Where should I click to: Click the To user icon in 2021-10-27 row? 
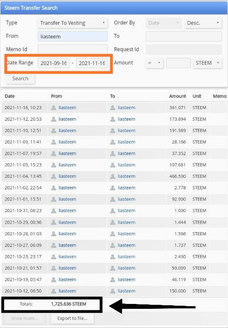112,245
